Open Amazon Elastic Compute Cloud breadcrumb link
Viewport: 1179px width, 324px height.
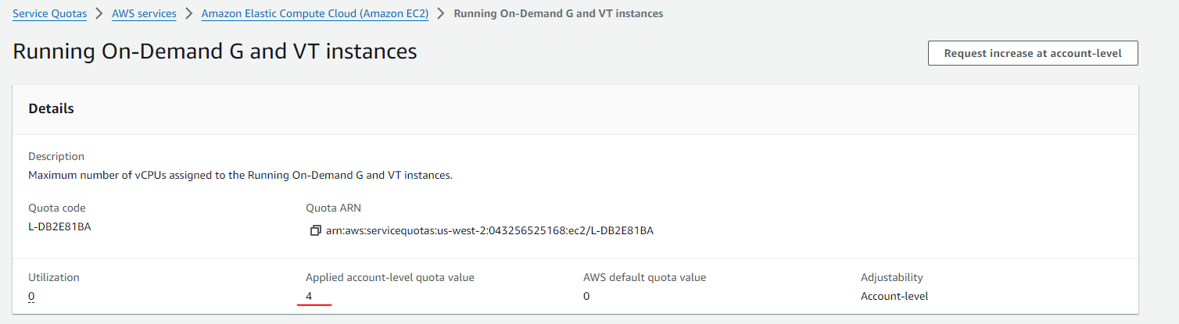click(x=314, y=13)
